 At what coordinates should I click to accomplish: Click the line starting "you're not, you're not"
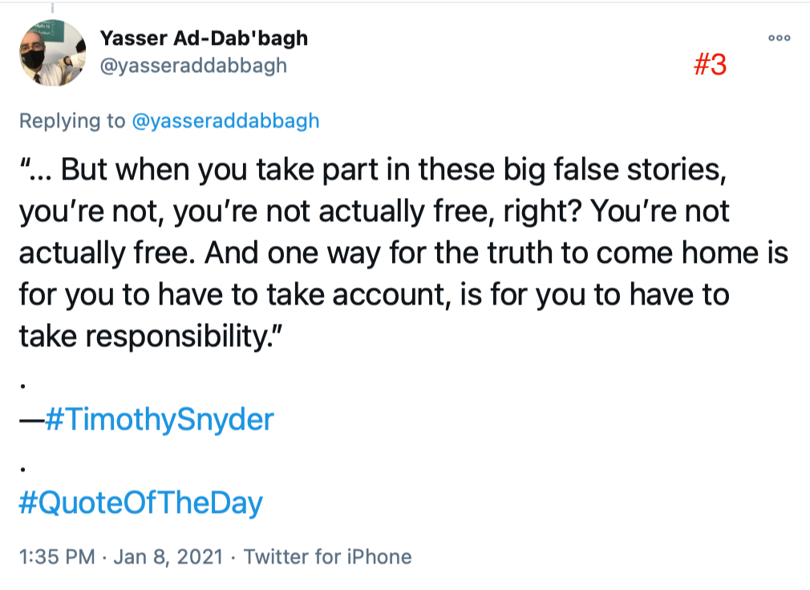pyautogui.click(x=374, y=212)
